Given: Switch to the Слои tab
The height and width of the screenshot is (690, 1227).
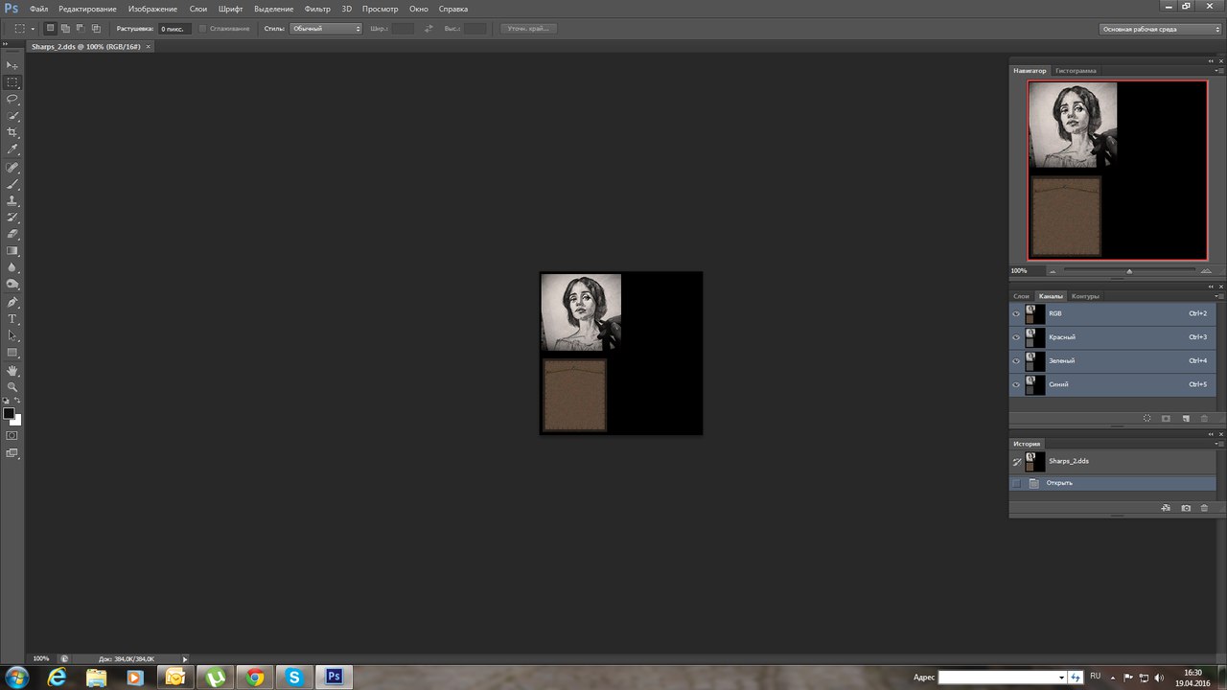Looking at the screenshot, I should (1022, 296).
